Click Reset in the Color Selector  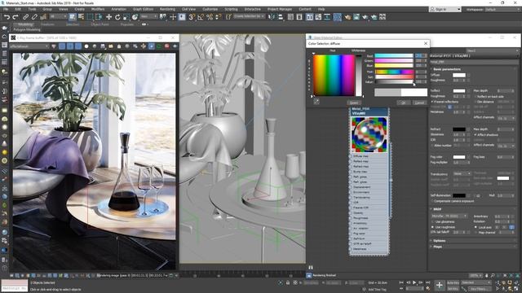click(x=354, y=103)
